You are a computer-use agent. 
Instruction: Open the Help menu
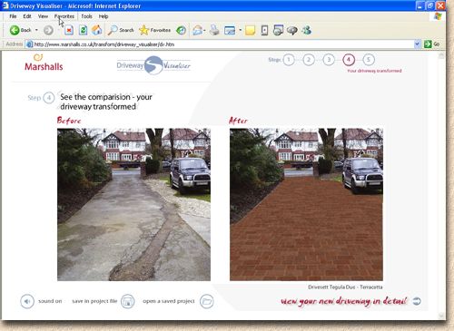point(104,16)
